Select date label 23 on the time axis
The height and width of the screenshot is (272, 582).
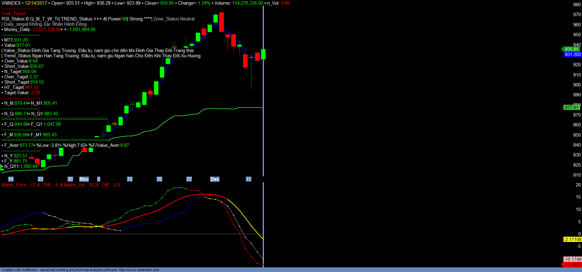(x=41, y=179)
